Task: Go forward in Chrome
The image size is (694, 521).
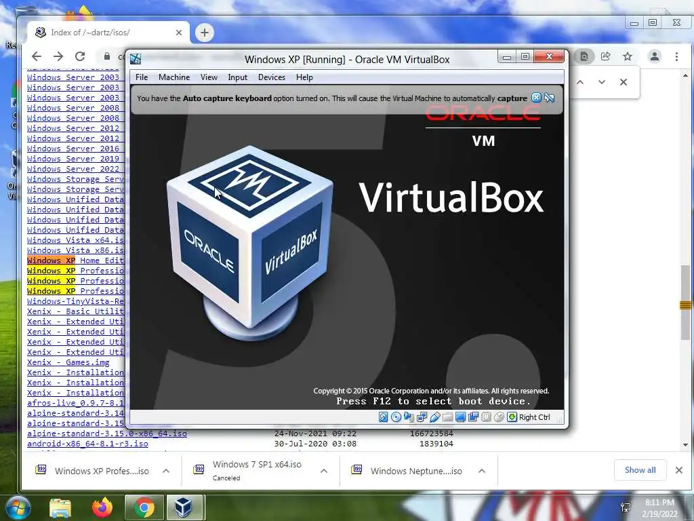Action: (x=58, y=56)
